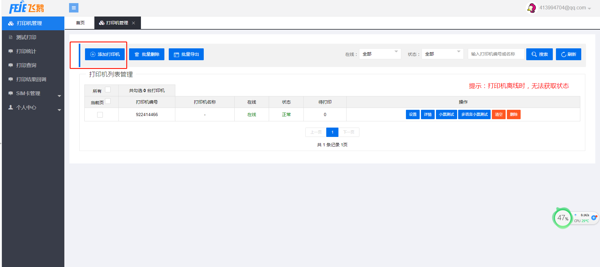The height and width of the screenshot is (267, 600).
Task: Click the 添加打印机 button
Action: pyautogui.click(x=105, y=54)
